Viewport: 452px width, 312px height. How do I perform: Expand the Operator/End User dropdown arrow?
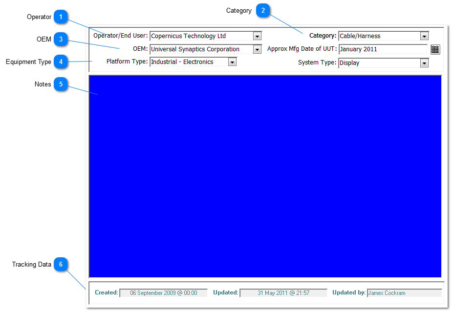point(257,36)
